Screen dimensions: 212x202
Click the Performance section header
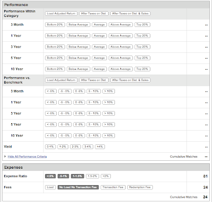pyautogui.click(x=106, y=5)
